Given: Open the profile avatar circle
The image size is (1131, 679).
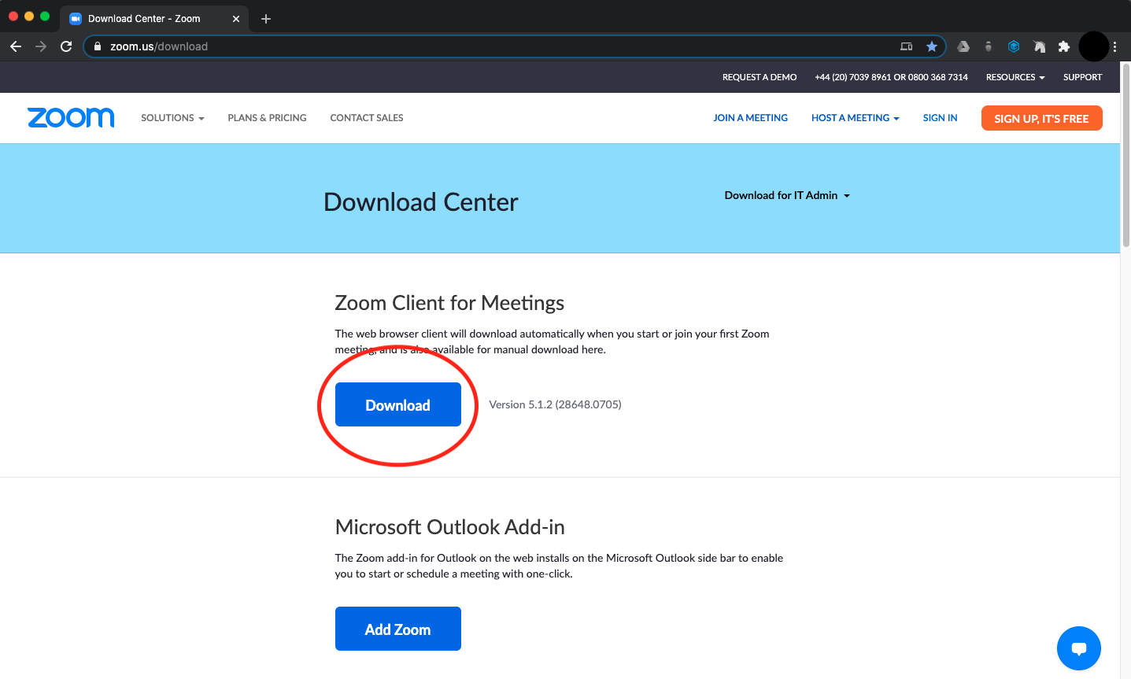Looking at the screenshot, I should coord(1094,46).
